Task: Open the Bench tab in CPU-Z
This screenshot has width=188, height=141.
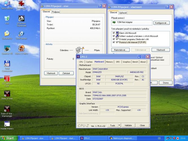Action: [135, 62]
